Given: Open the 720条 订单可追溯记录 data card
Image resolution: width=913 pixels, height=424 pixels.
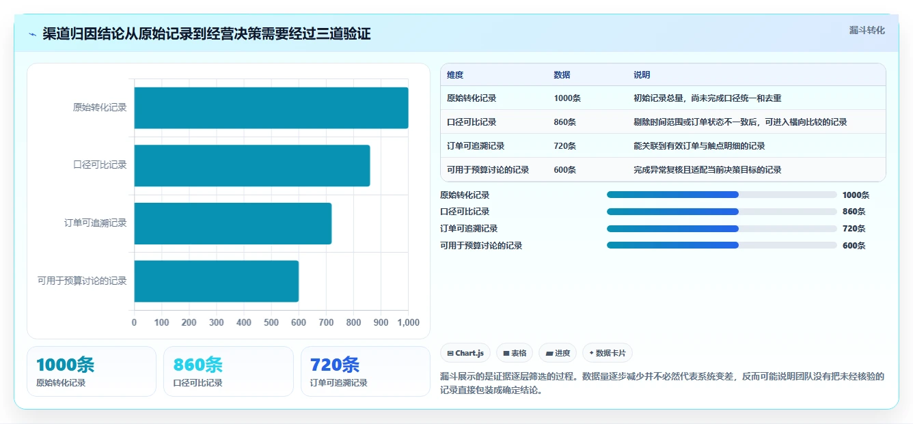Looking at the screenshot, I should point(366,371).
